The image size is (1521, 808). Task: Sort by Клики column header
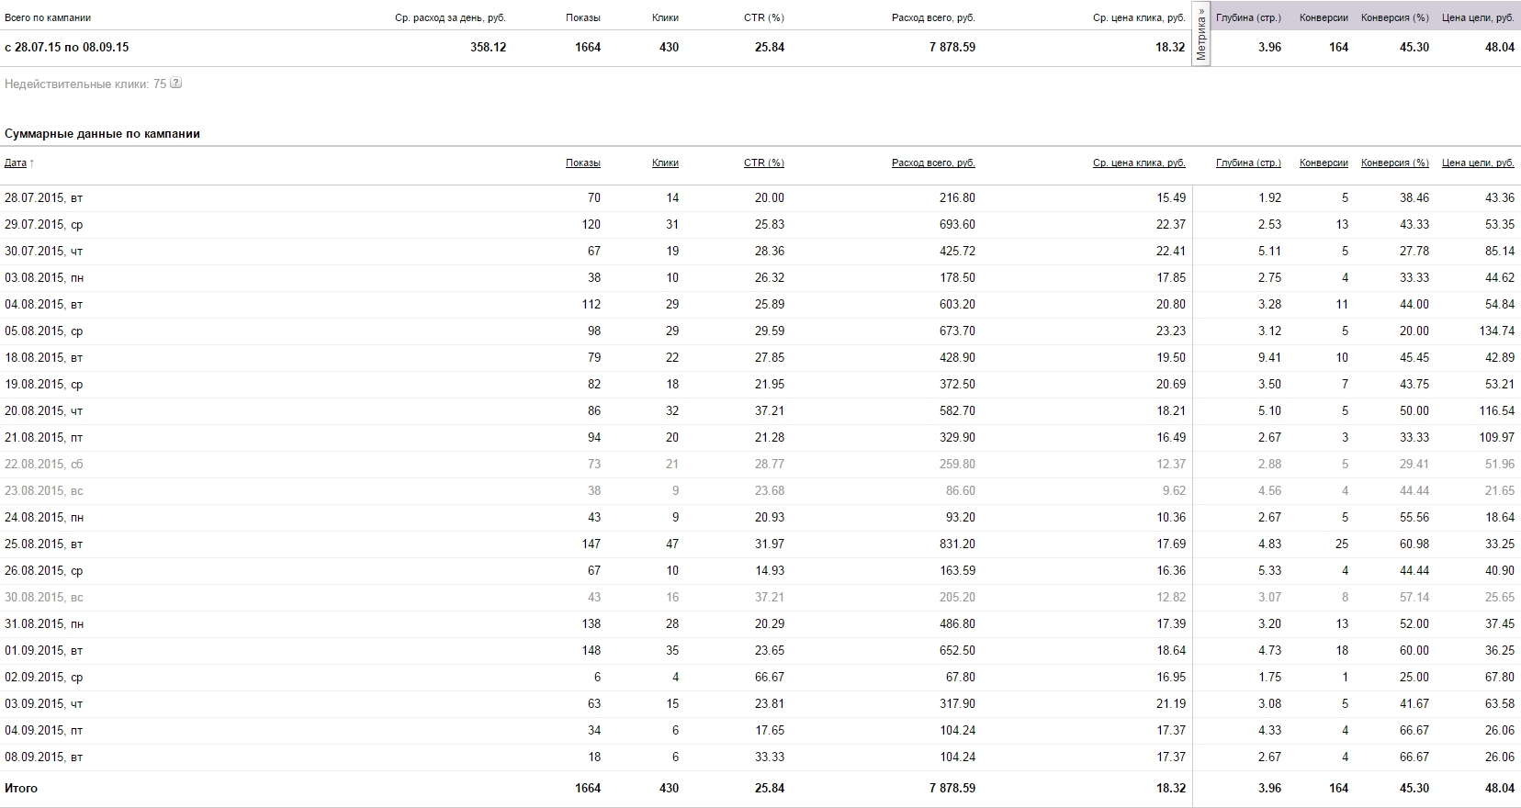pyautogui.click(x=665, y=163)
